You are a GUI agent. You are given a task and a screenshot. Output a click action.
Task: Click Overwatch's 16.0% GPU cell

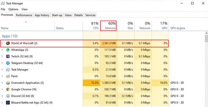pos(160,83)
